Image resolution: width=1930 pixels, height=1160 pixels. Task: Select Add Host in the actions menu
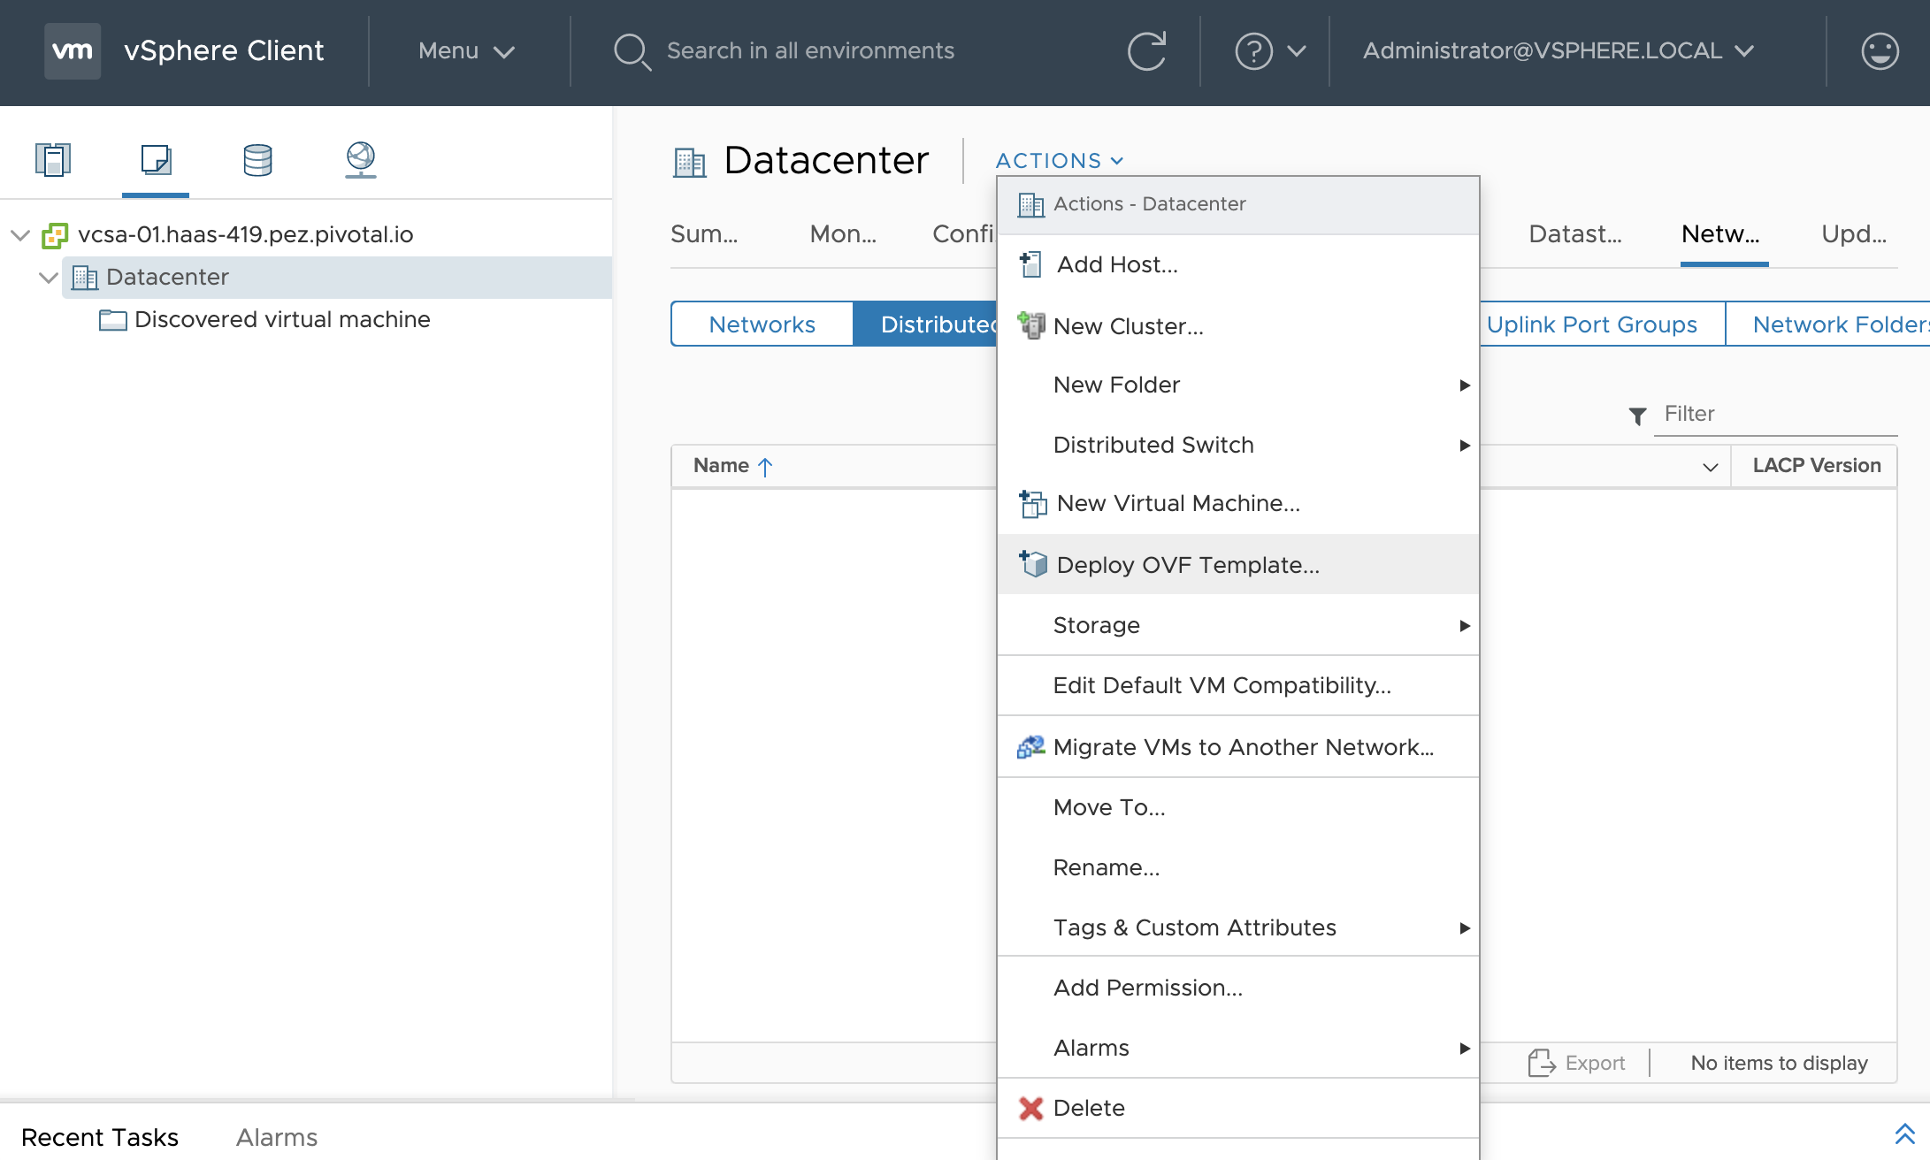click(1116, 264)
